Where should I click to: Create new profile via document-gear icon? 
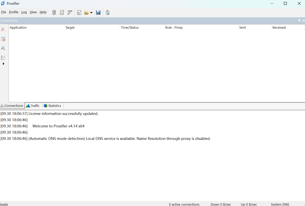79,13
